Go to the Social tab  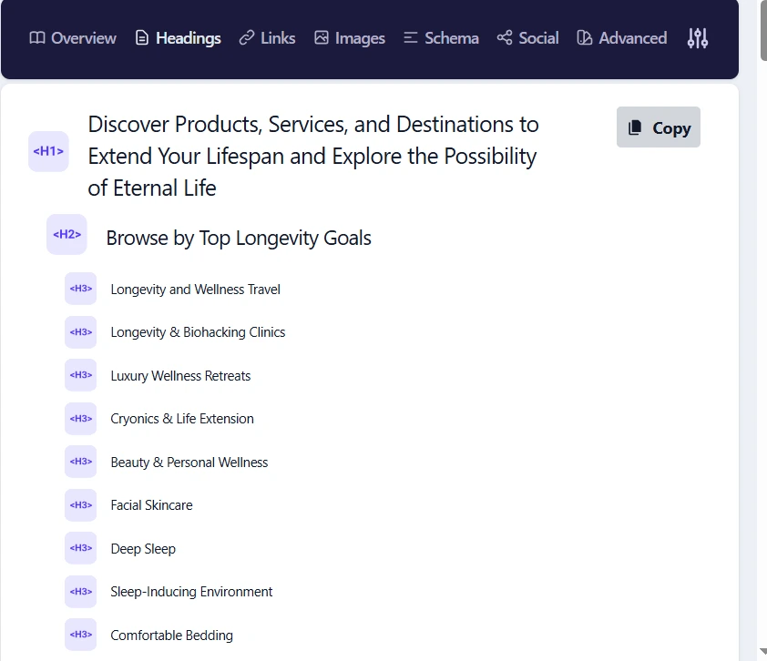[x=527, y=38]
